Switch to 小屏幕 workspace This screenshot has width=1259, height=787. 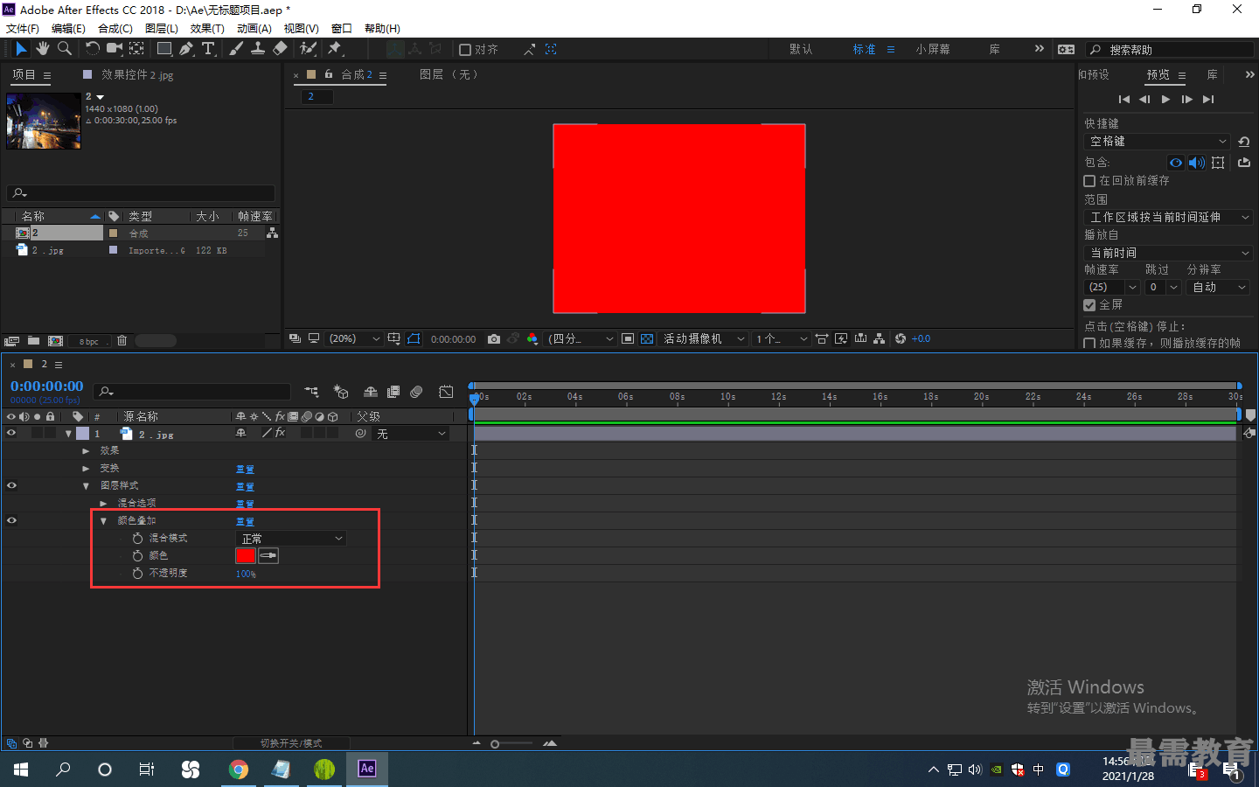[x=933, y=50]
